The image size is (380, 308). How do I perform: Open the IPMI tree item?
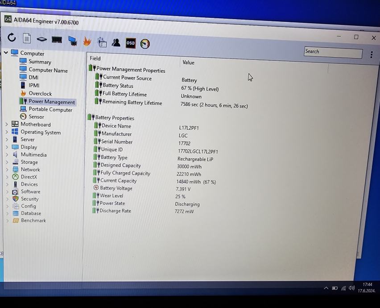pyautogui.click(x=29, y=85)
